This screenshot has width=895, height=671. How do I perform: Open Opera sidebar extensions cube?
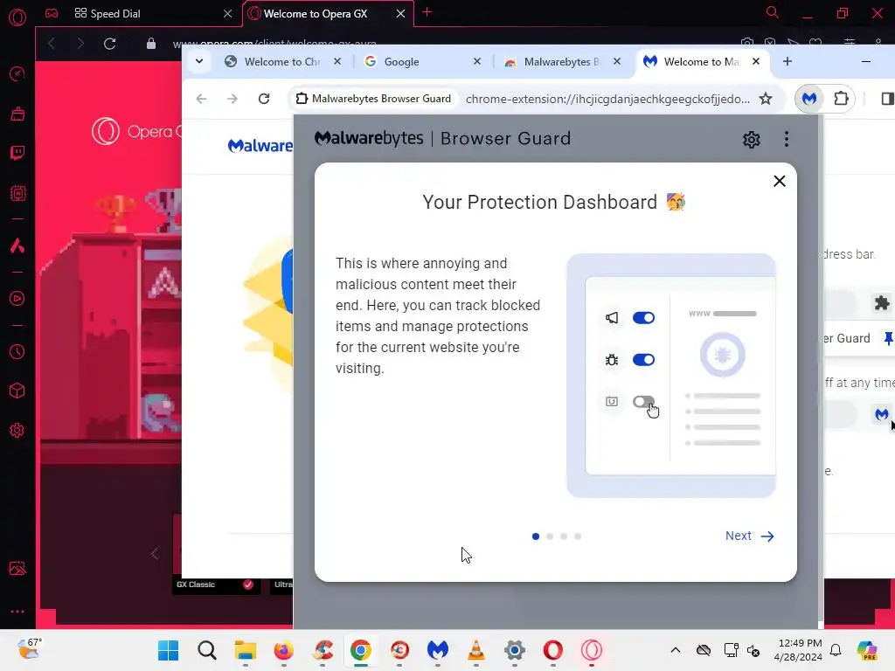17,391
